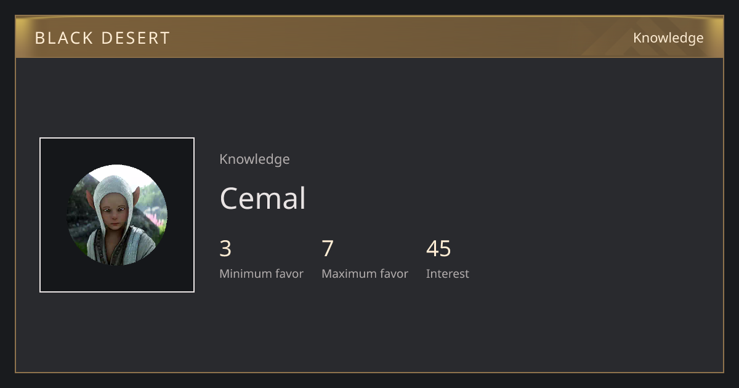
Task: Click the small Knowledge category label above Cemal
Action: [x=254, y=159]
